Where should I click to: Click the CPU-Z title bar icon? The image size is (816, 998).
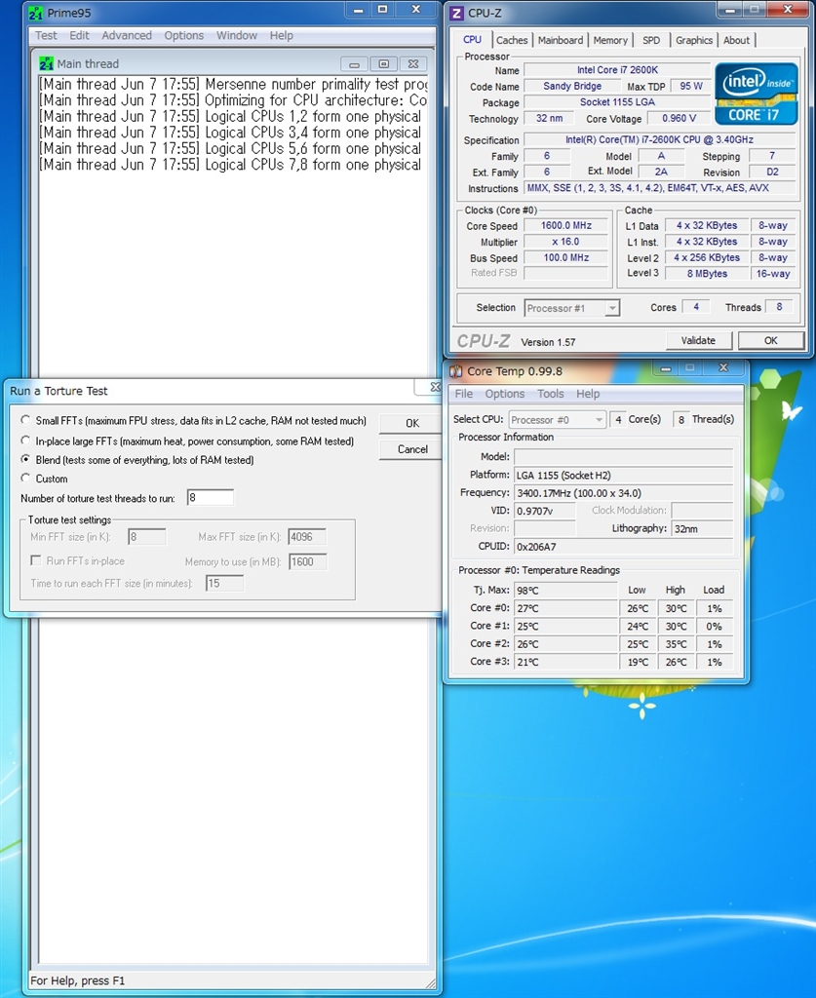[x=456, y=13]
